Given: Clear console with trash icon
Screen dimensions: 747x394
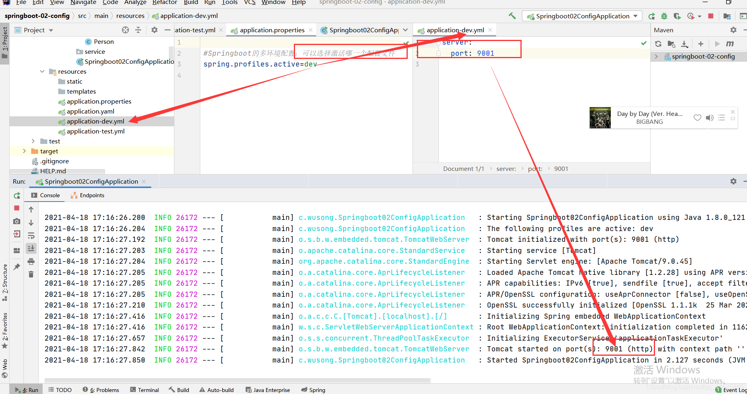Looking at the screenshot, I should [31, 274].
